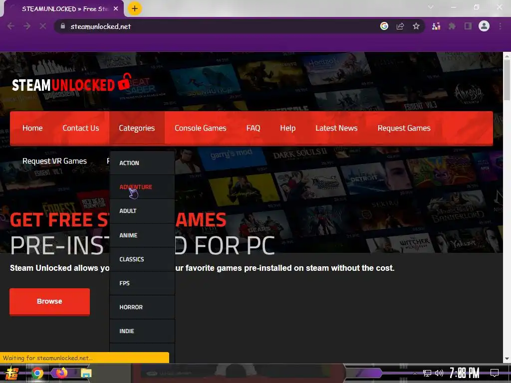The height and width of the screenshot is (383, 511).
Task: Open the Home nav item
Action: (x=32, y=128)
